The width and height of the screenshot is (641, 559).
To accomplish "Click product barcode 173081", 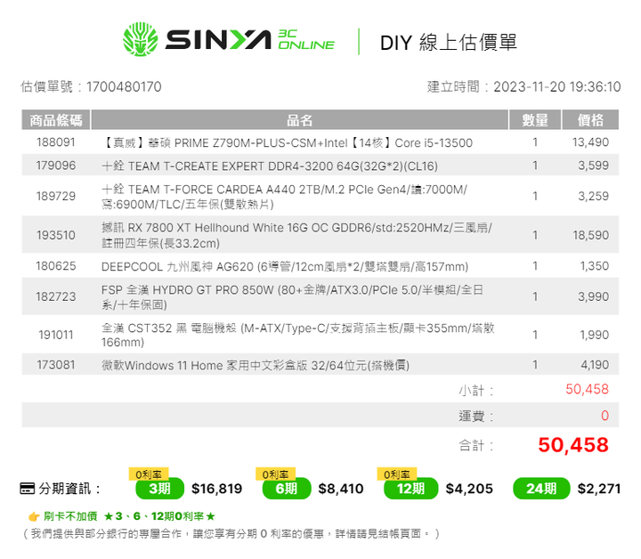I will point(56,364).
